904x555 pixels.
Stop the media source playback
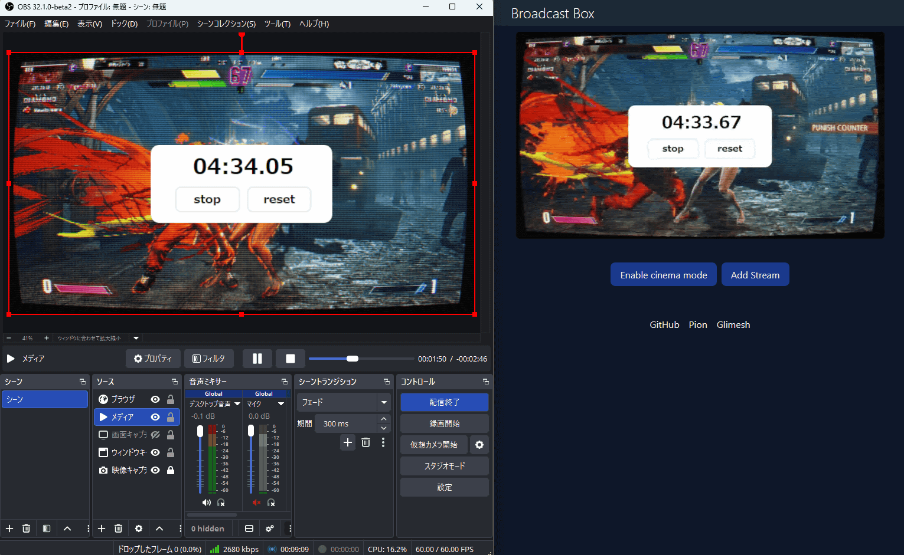[x=290, y=359]
